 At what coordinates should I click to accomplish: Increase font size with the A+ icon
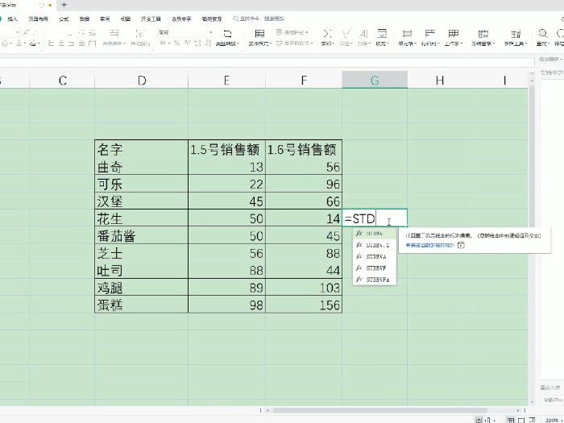[27, 32]
